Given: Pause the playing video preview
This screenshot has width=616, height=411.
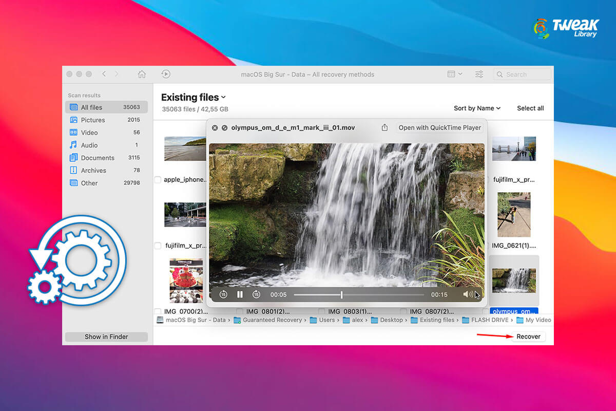Looking at the screenshot, I should tap(240, 294).
